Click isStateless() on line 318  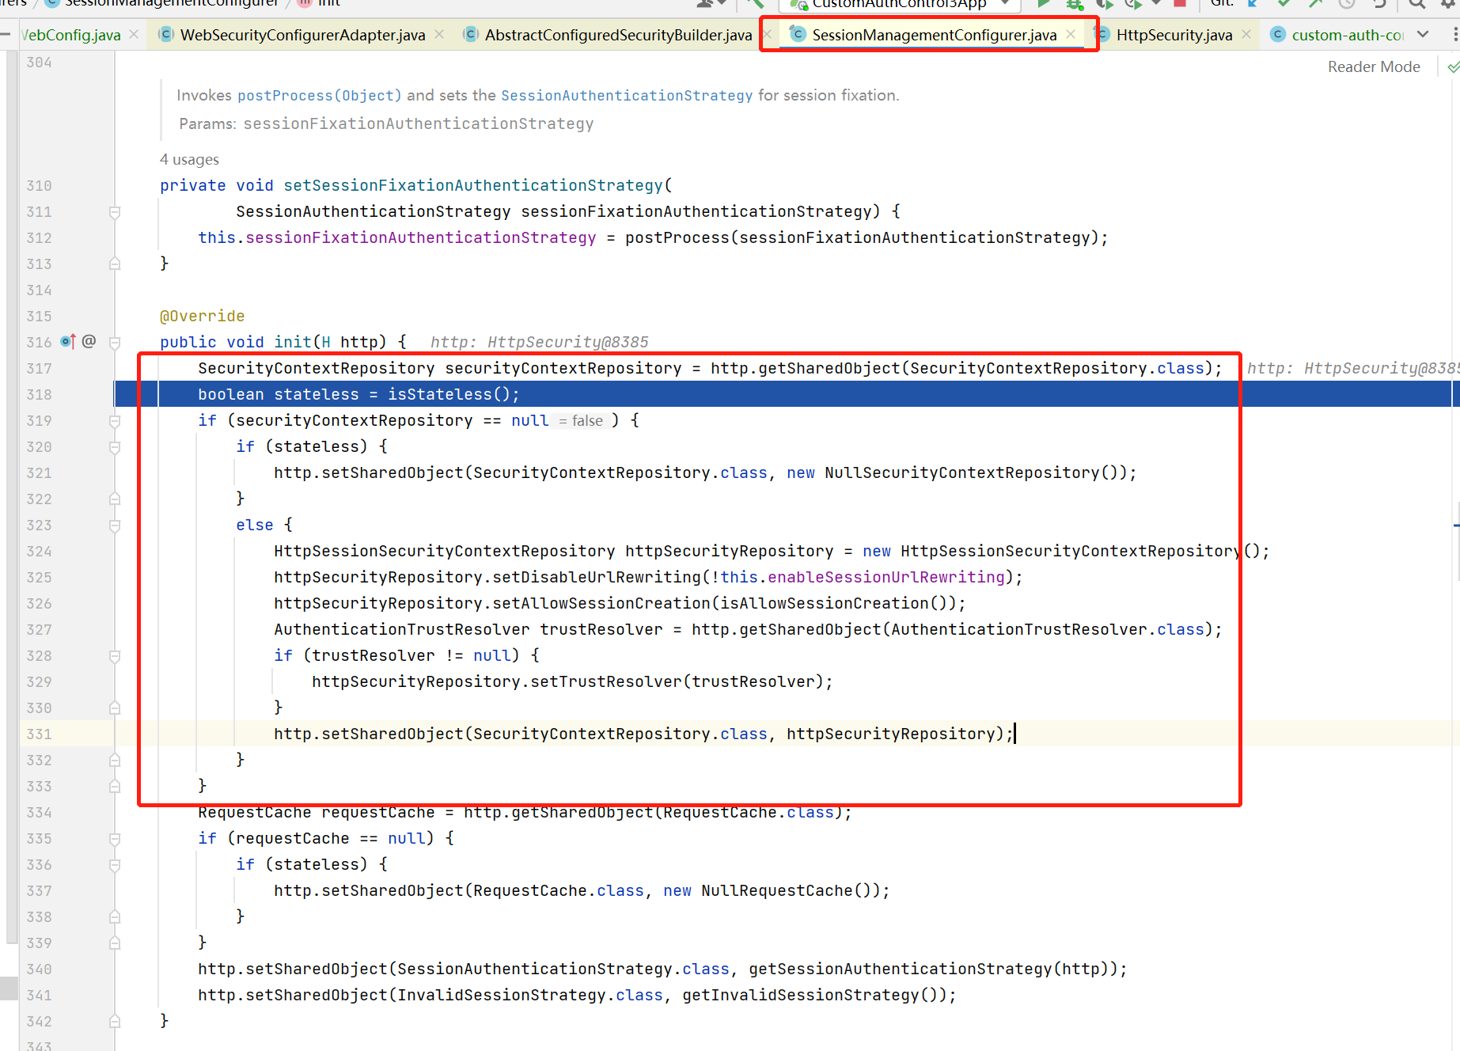pyautogui.click(x=449, y=394)
